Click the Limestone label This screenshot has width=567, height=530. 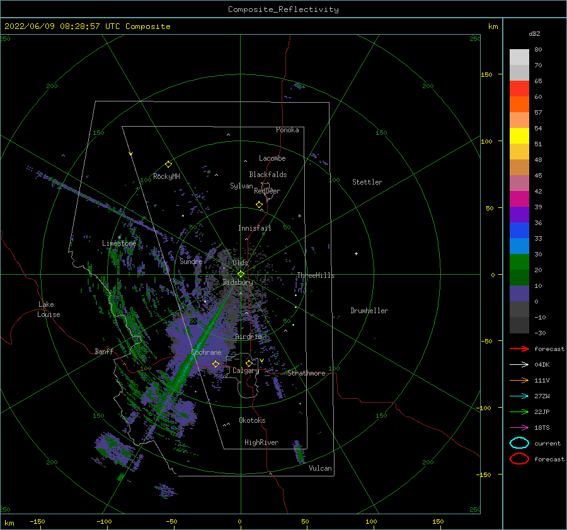pyautogui.click(x=119, y=243)
